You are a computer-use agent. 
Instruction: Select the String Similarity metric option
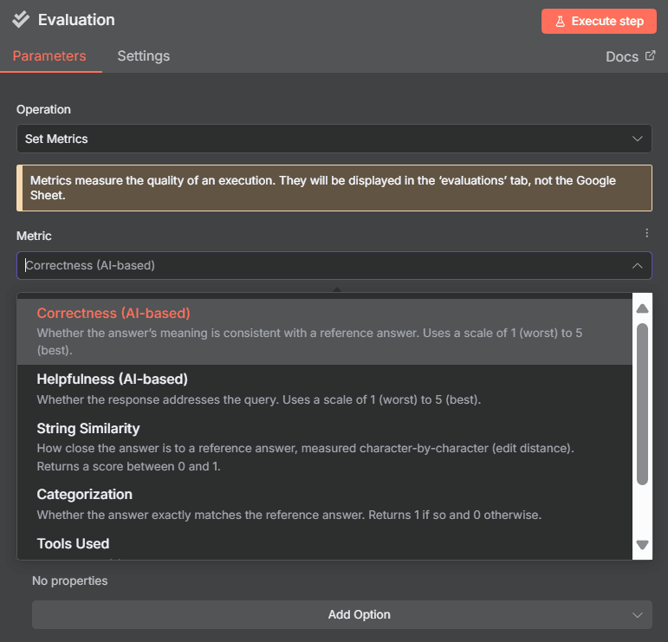click(324, 447)
